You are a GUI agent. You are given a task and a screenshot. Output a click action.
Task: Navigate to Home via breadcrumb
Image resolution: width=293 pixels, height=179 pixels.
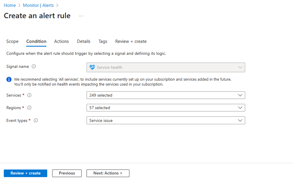(x=10, y=5)
